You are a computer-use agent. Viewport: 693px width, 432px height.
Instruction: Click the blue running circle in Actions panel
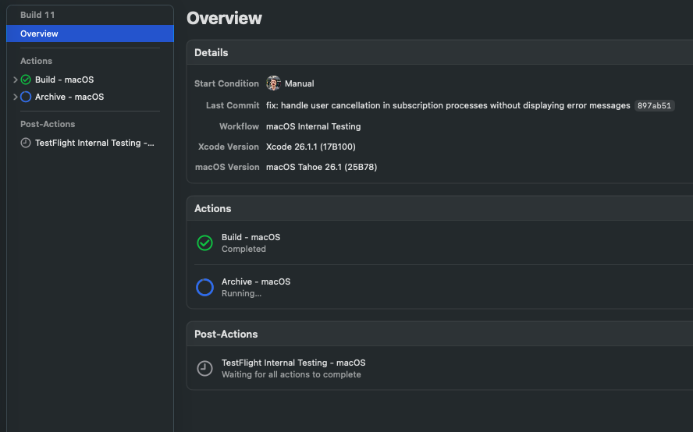(204, 288)
